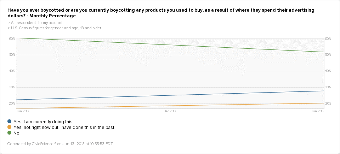
Task: Click the 60% label on the left axis
Action: click(x=12, y=38)
